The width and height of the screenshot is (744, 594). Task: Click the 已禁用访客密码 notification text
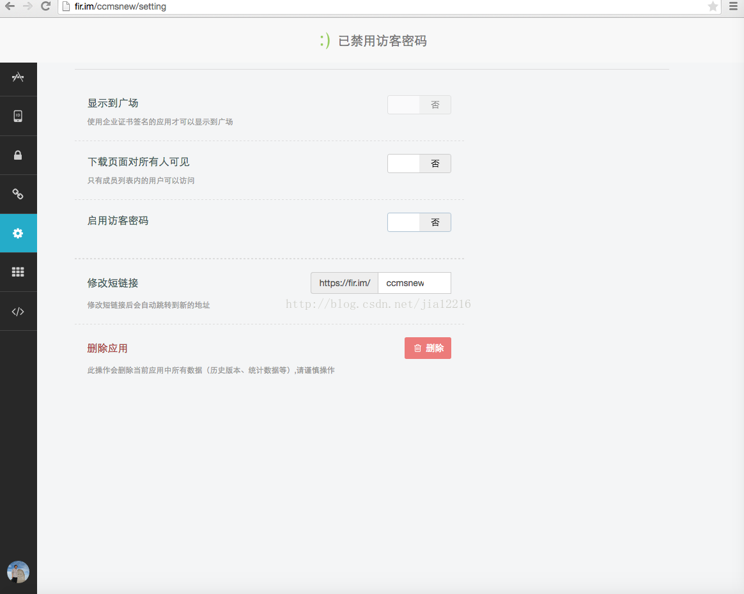(x=382, y=41)
